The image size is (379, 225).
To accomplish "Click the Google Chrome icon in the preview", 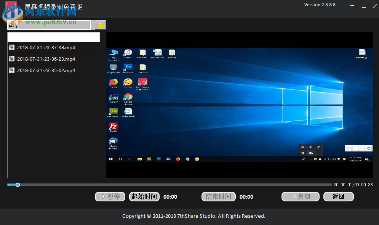I will tap(128, 97).
